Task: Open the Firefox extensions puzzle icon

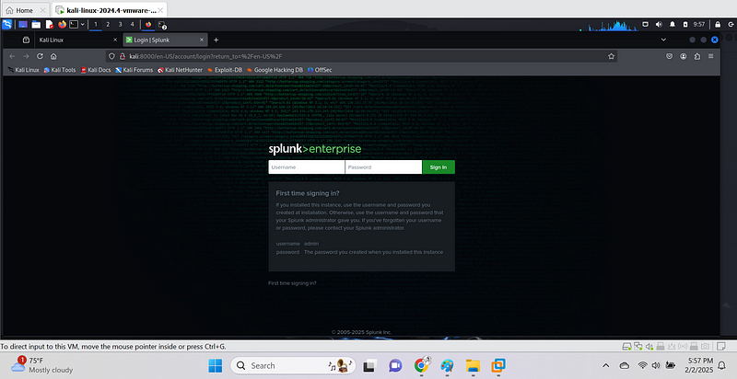Action: click(697, 56)
